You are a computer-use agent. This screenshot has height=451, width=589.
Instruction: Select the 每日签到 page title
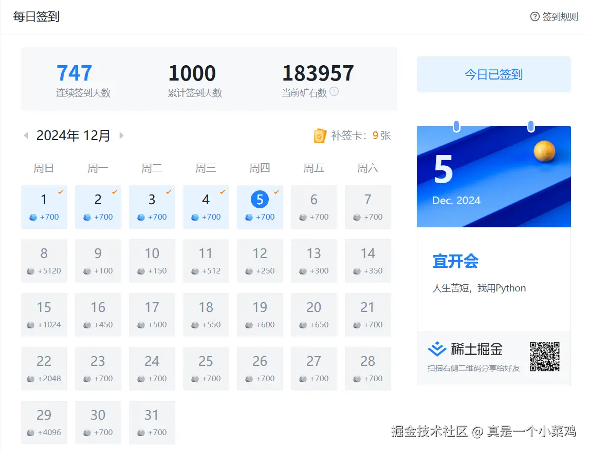[36, 16]
